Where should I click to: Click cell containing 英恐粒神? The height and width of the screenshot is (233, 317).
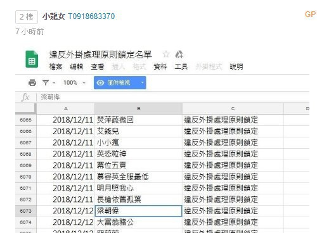point(139,154)
